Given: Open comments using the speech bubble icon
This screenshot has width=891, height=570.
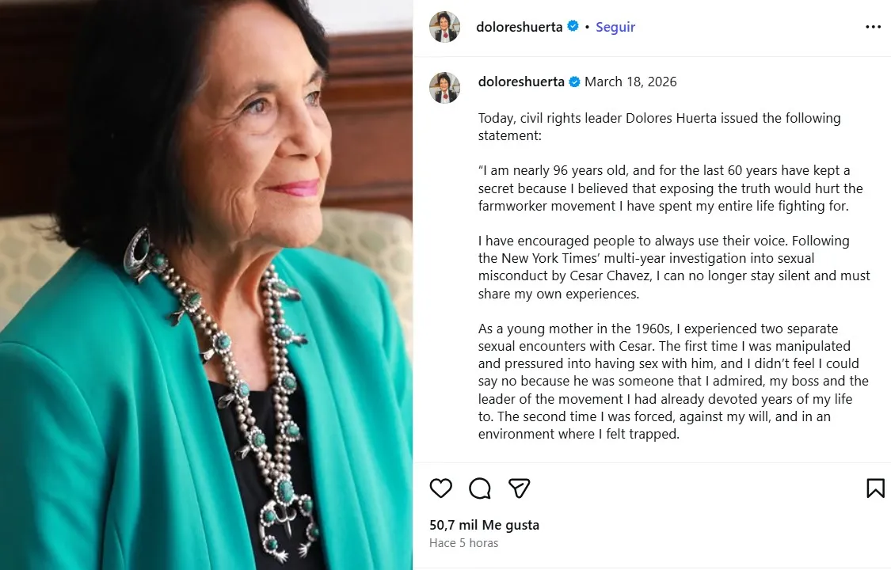Looking at the screenshot, I should click(x=480, y=488).
